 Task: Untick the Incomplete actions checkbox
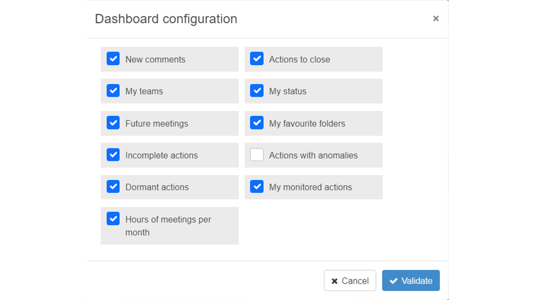coord(113,155)
